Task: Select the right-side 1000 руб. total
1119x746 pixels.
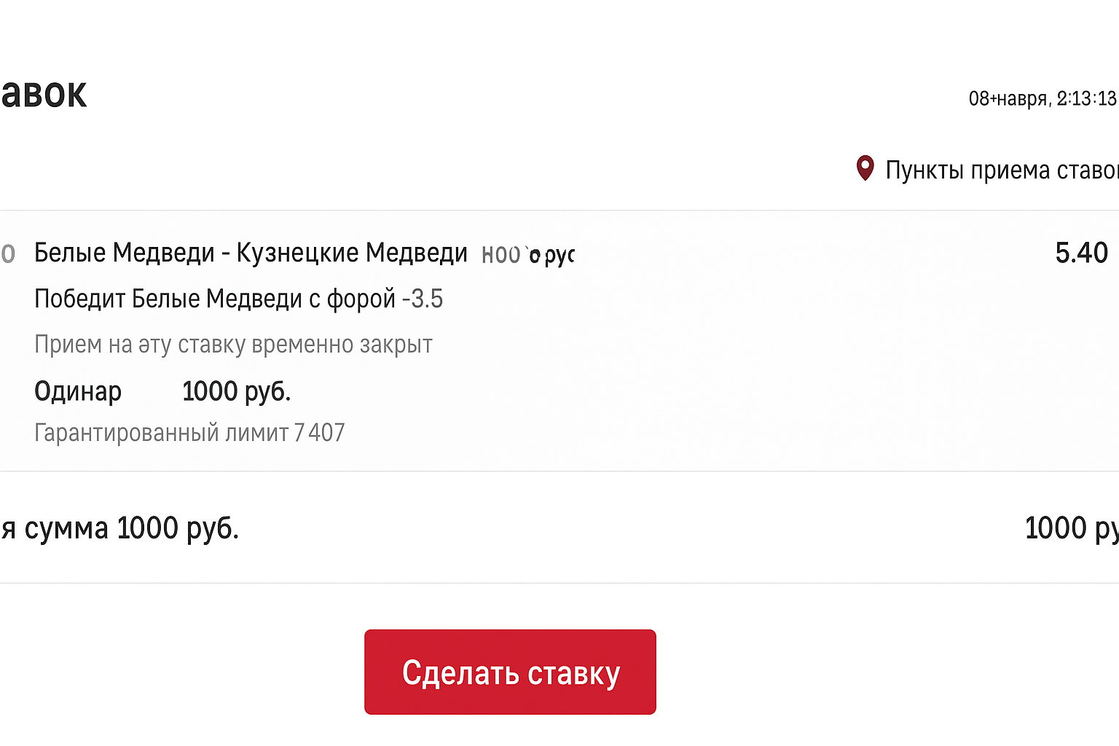Action: click(1071, 527)
